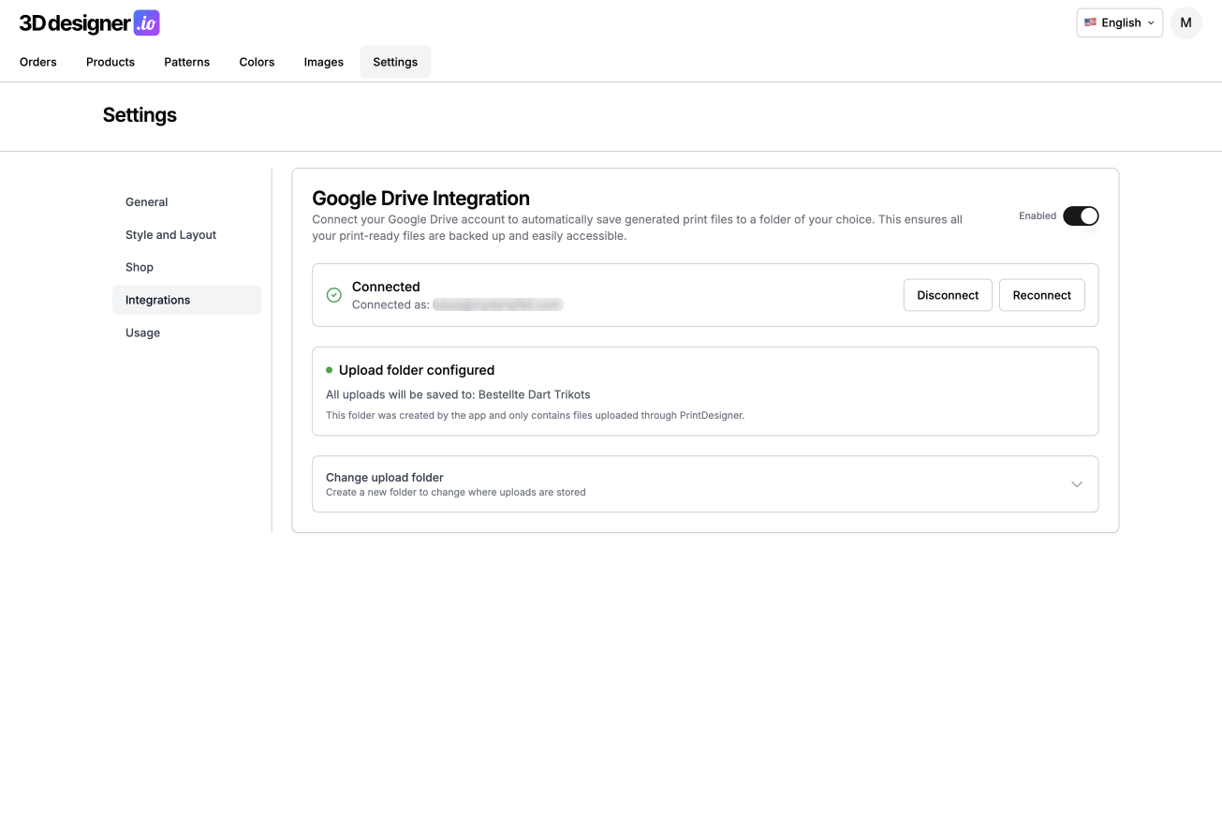Screen dimensions: 1222x815
Task: Click the chevron in Change upload folder
Action: point(1076,484)
